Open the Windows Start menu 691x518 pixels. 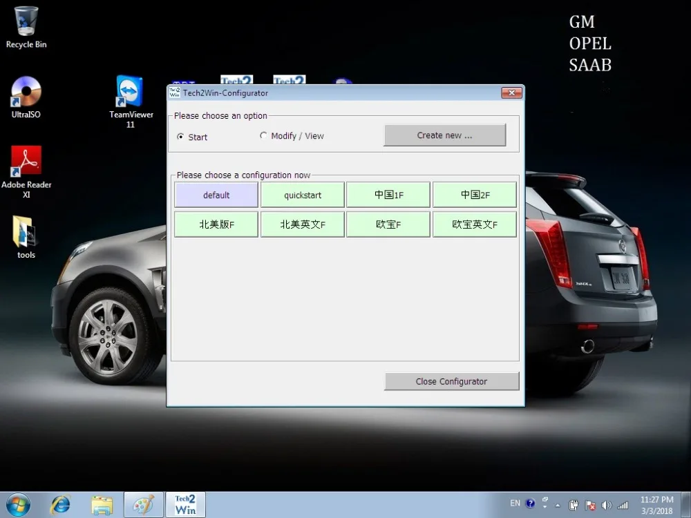18,505
